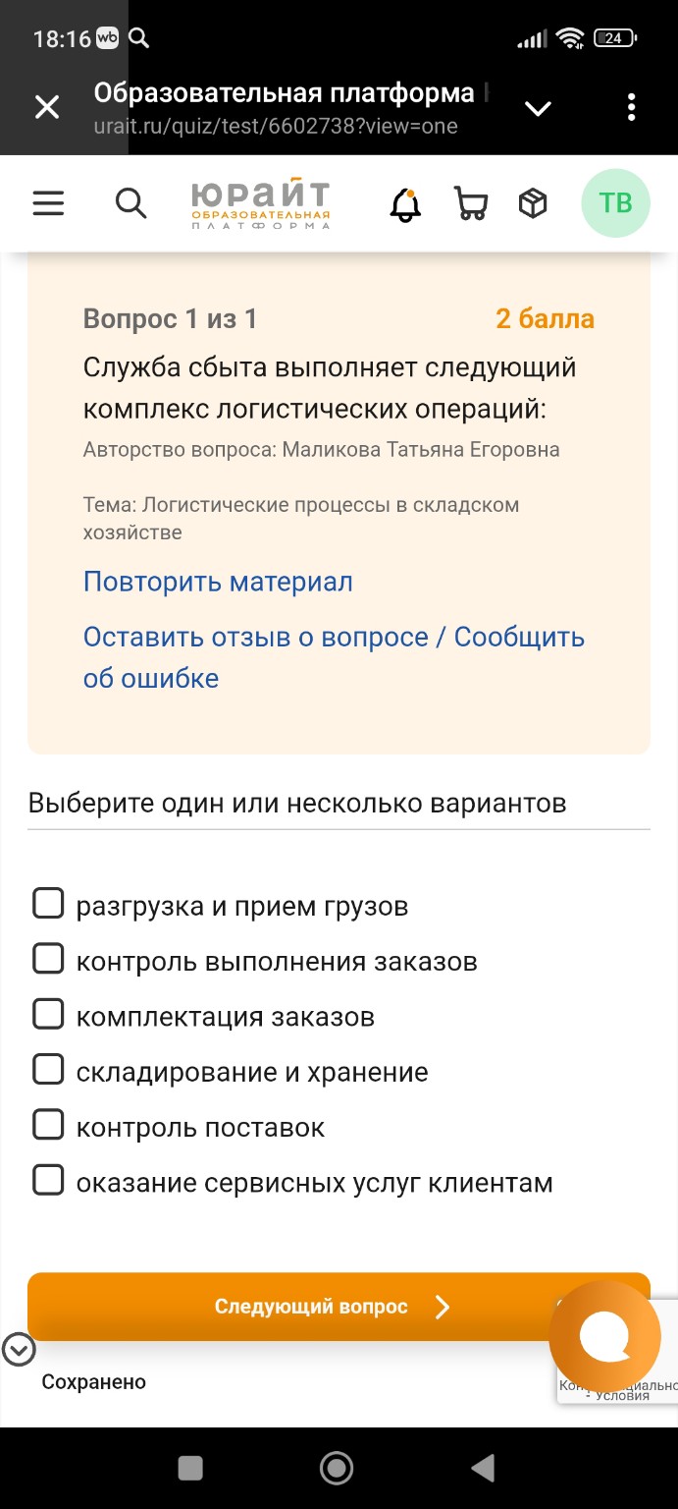This screenshot has width=678, height=1509.
Task: Open the hamburger navigation menu
Action: [x=48, y=203]
